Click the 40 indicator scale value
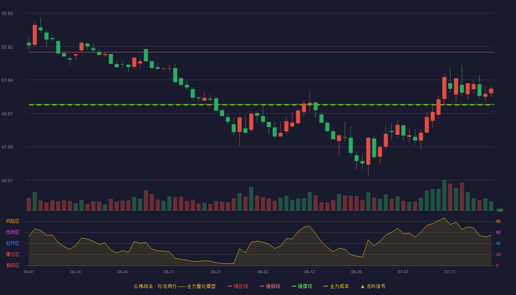Viewport: 516px width, 295px height. pyautogui.click(x=498, y=243)
